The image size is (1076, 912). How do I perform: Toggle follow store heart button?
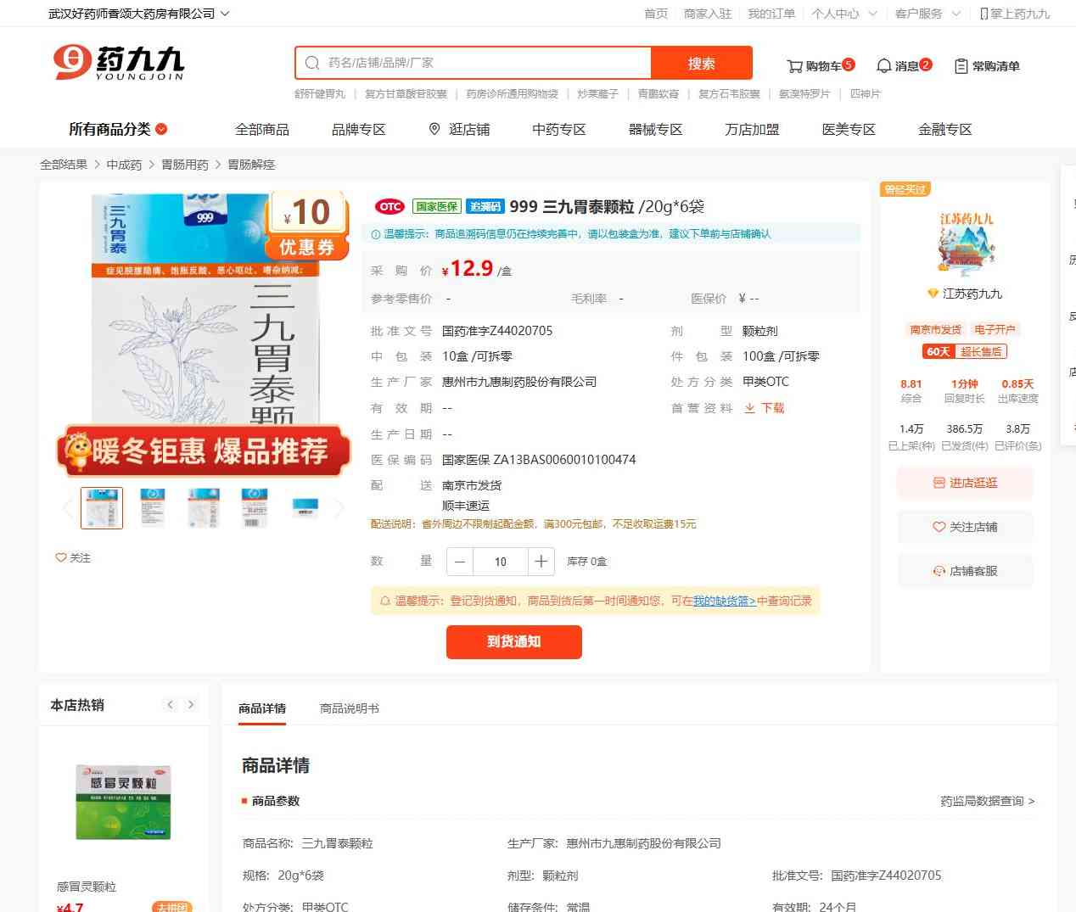click(939, 527)
